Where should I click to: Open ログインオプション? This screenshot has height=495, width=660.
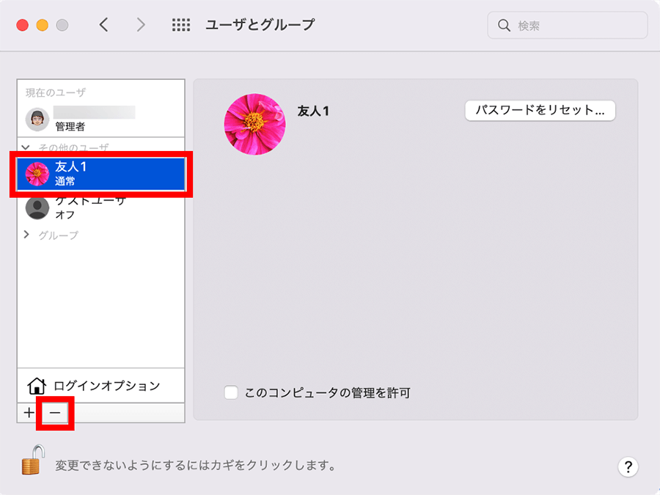100,386
